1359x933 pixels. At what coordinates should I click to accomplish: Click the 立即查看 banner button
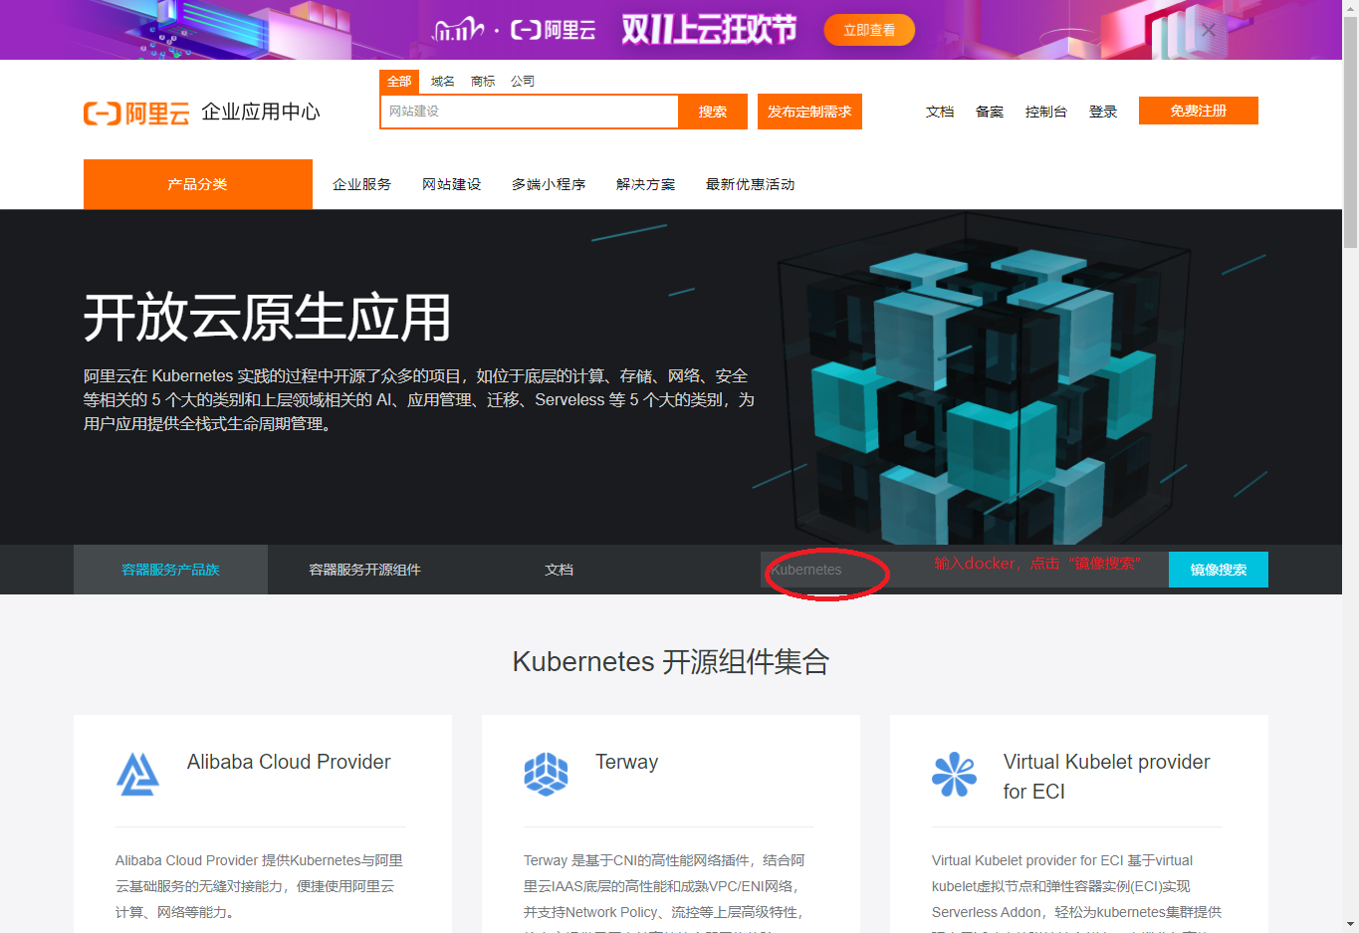[x=868, y=30]
